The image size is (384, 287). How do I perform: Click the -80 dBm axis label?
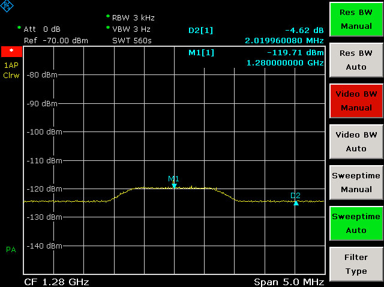(42, 75)
